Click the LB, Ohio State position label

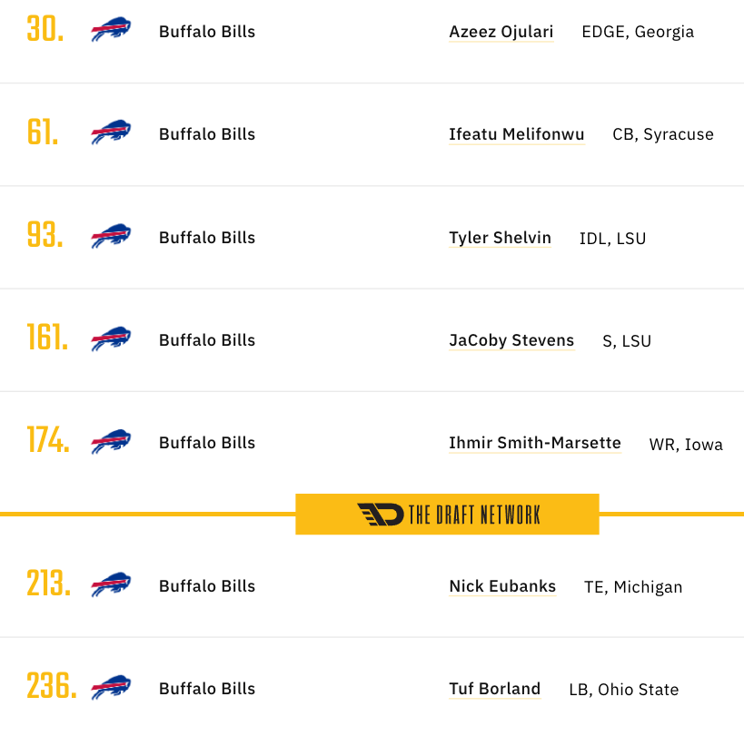pyautogui.click(x=624, y=690)
